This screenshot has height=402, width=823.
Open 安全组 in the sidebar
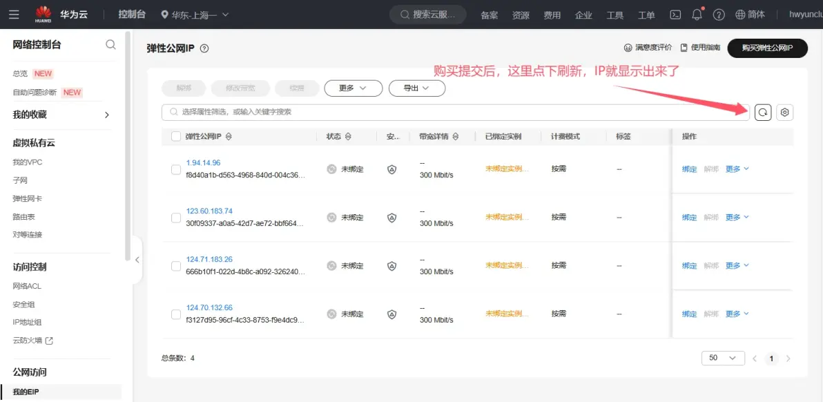[x=24, y=304]
